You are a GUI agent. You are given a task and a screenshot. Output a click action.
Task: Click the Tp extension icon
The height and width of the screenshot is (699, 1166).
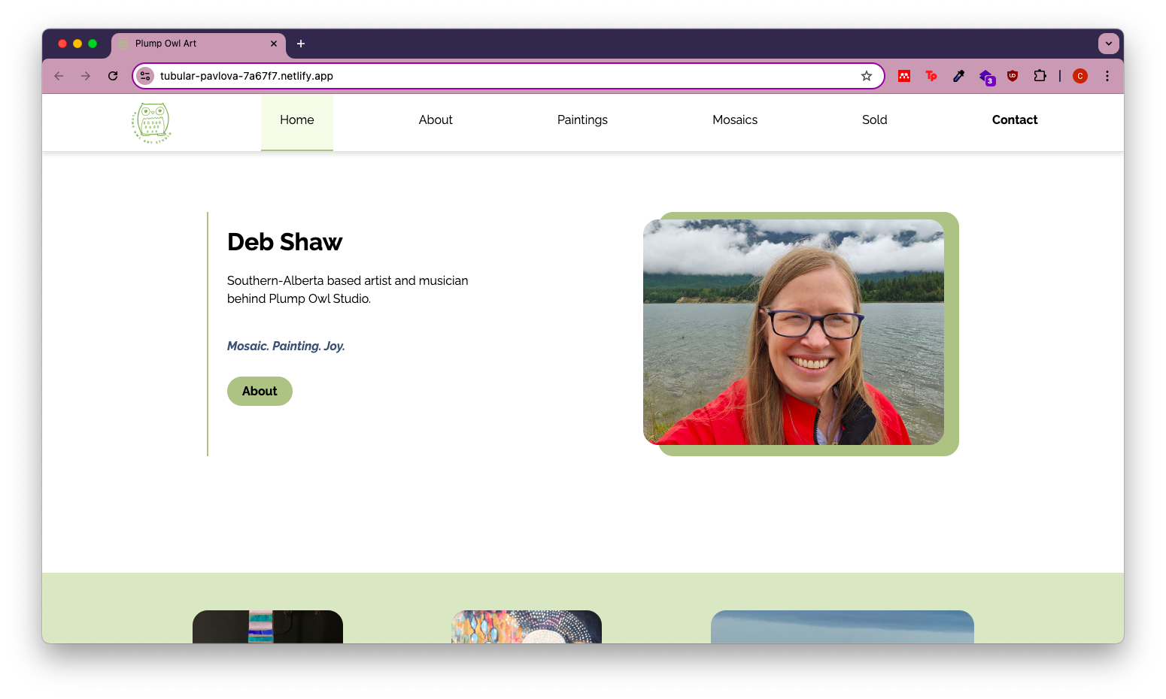931,76
